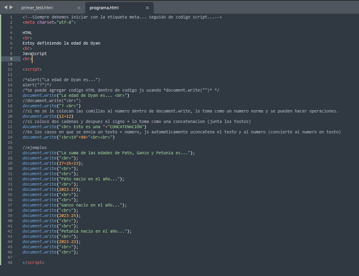Viewport: 359px width, 276px height.
Task: Click document.write(2023-23) line
Action: coord(51,242)
